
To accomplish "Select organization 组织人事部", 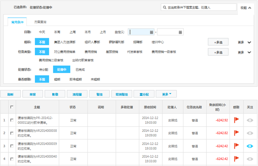I will click(92, 42).
